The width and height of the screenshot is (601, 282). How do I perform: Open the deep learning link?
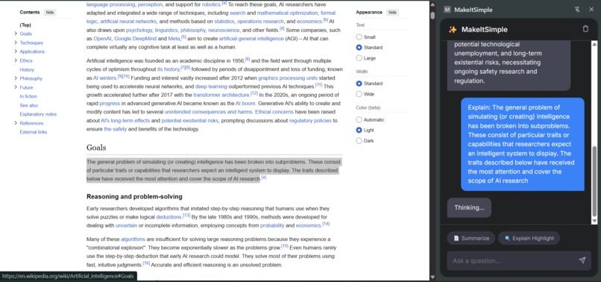(x=212, y=87)
